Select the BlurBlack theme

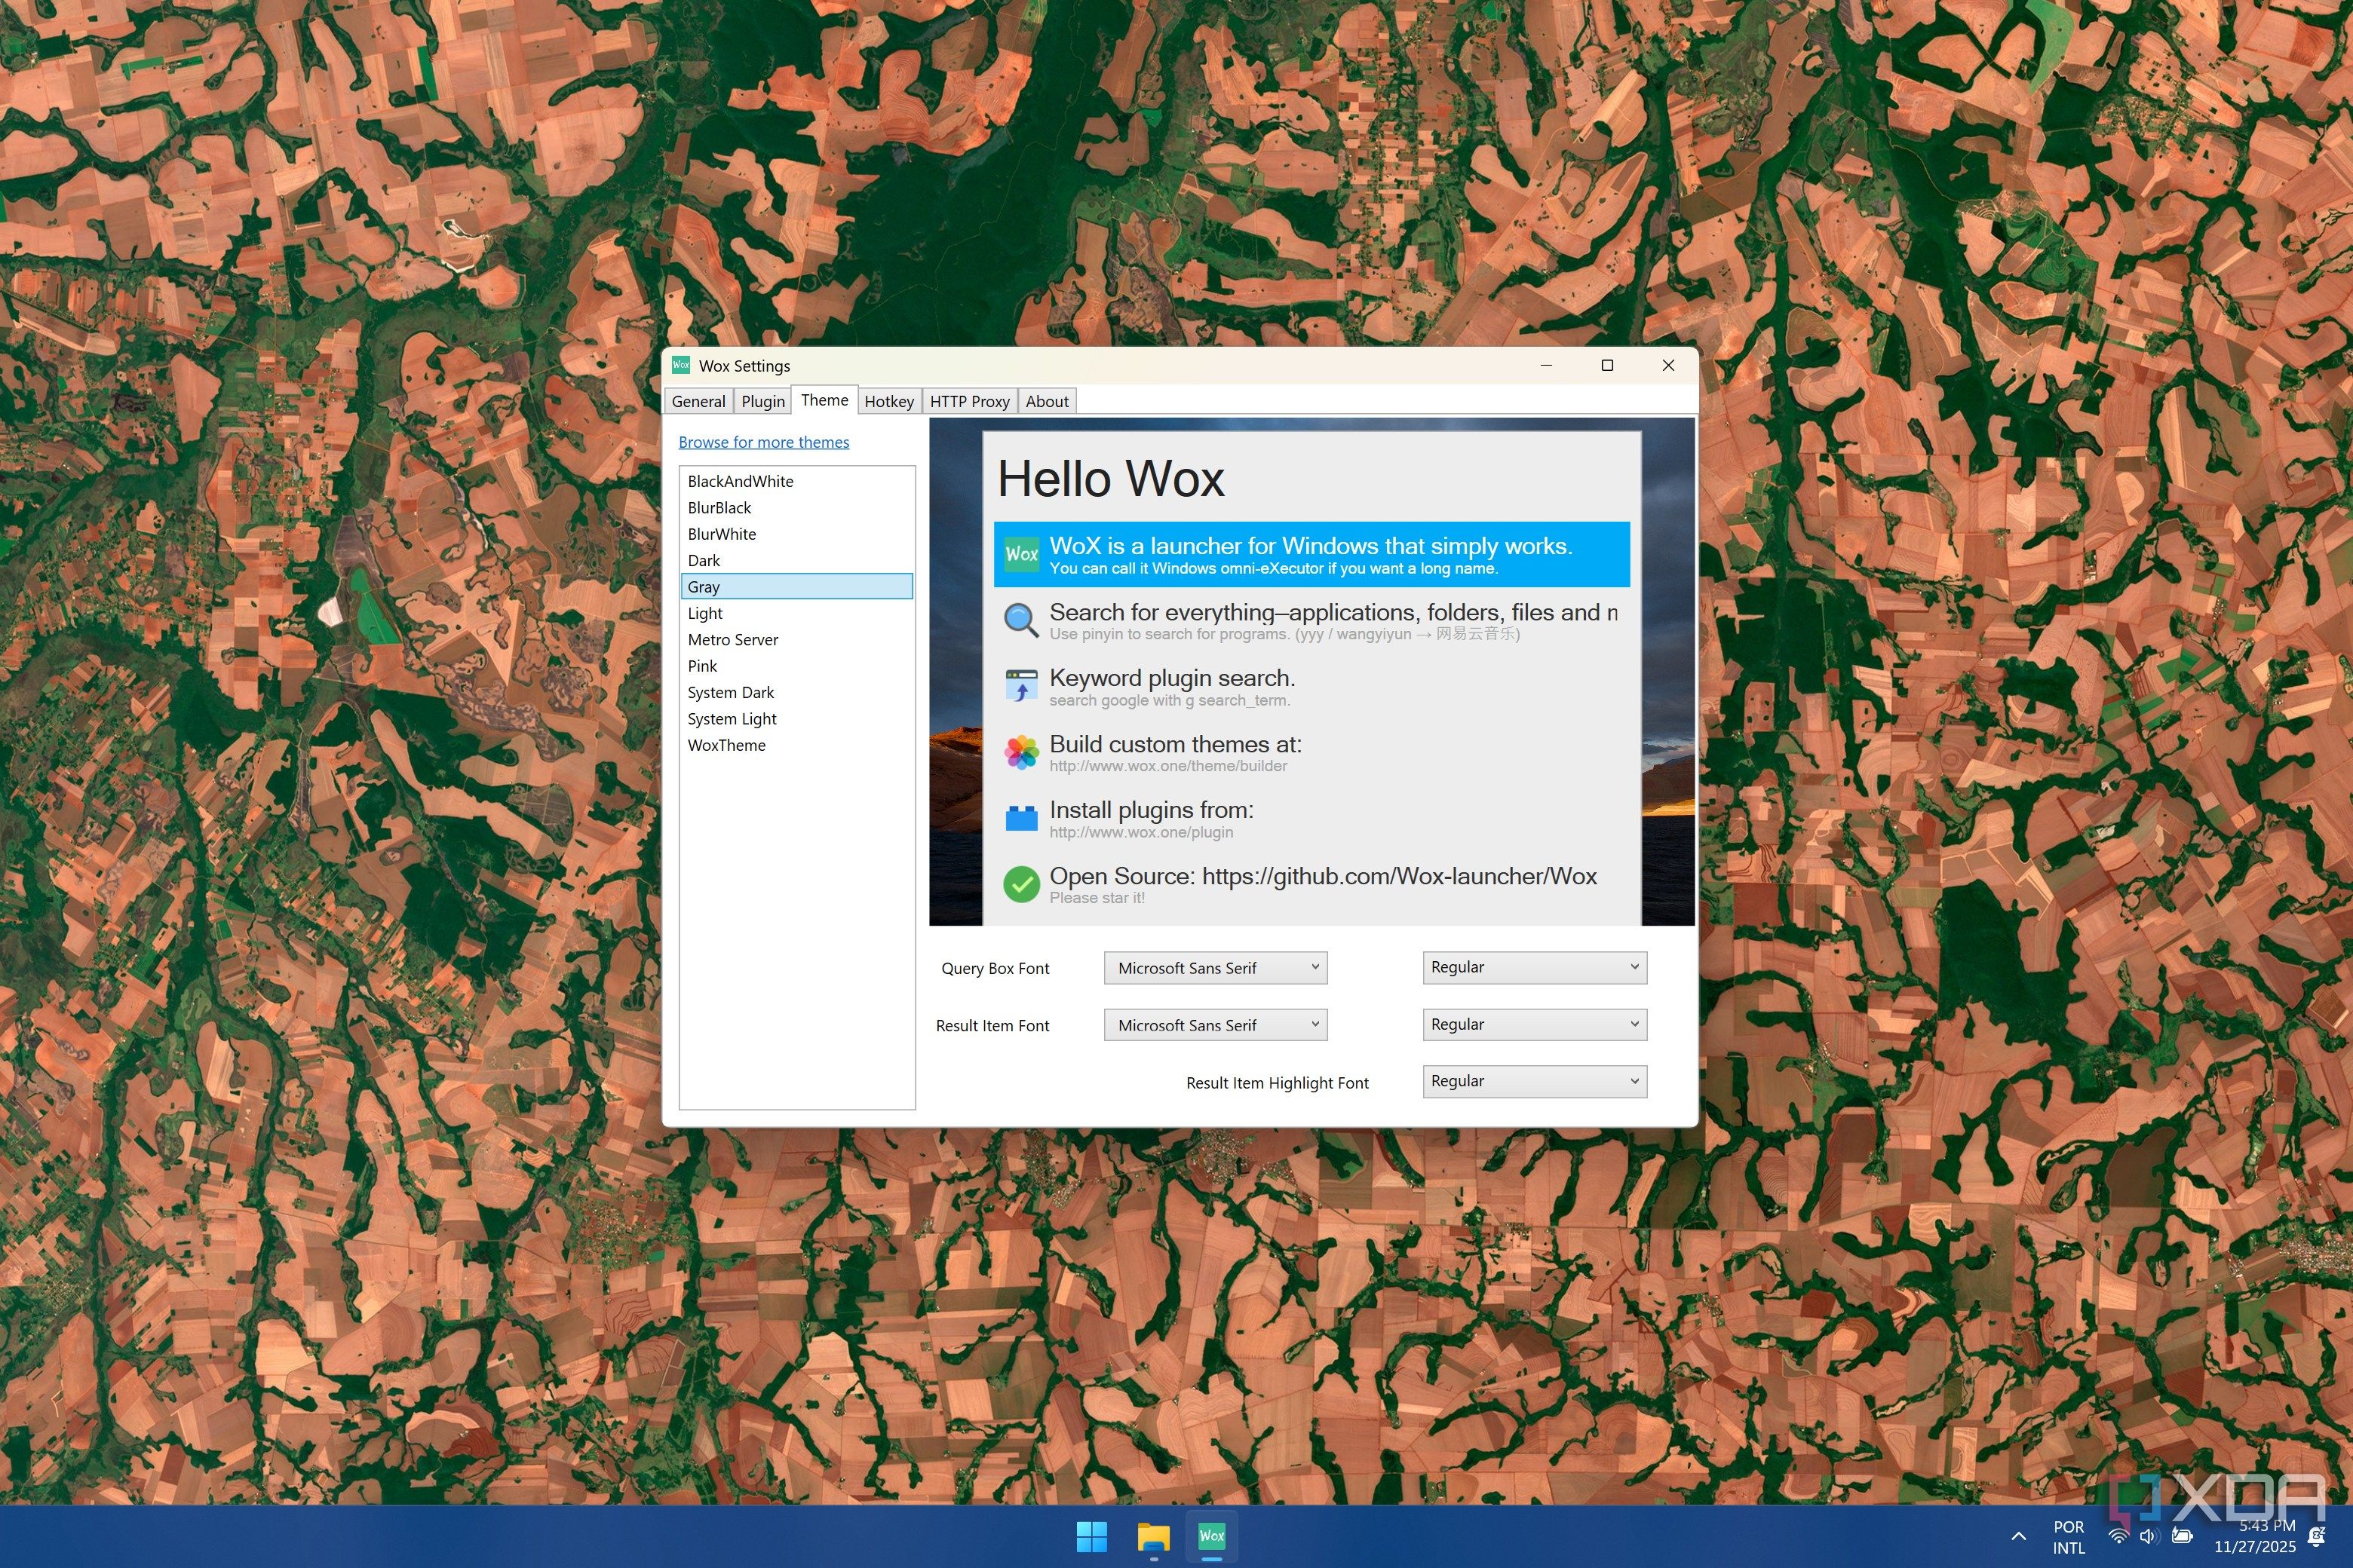[796, 508]
